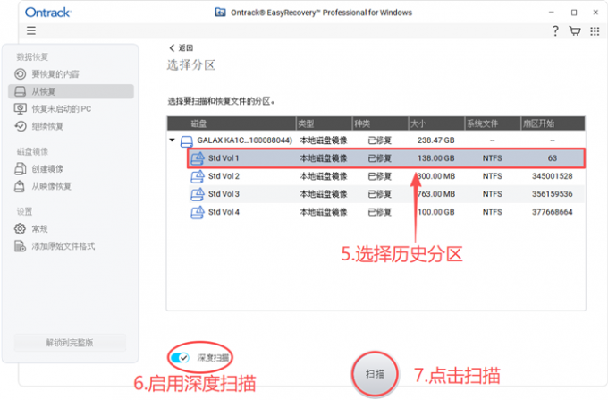This screenshot has width=608, height=400.
Task: Open the hamburger menu
Action: [31, 30]
